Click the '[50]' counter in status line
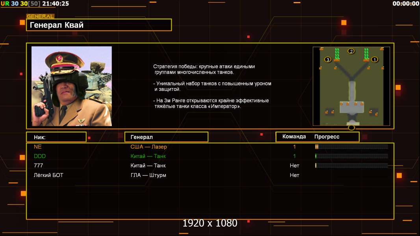The image size is (420, 236). 34,4
